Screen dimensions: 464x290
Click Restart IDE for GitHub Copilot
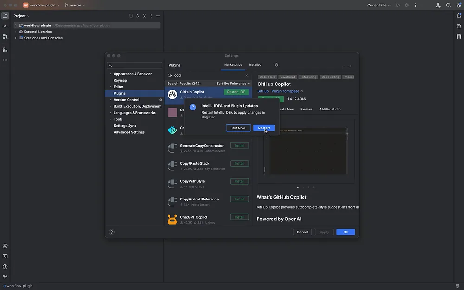pyautogui.click(x=236, y=92)
